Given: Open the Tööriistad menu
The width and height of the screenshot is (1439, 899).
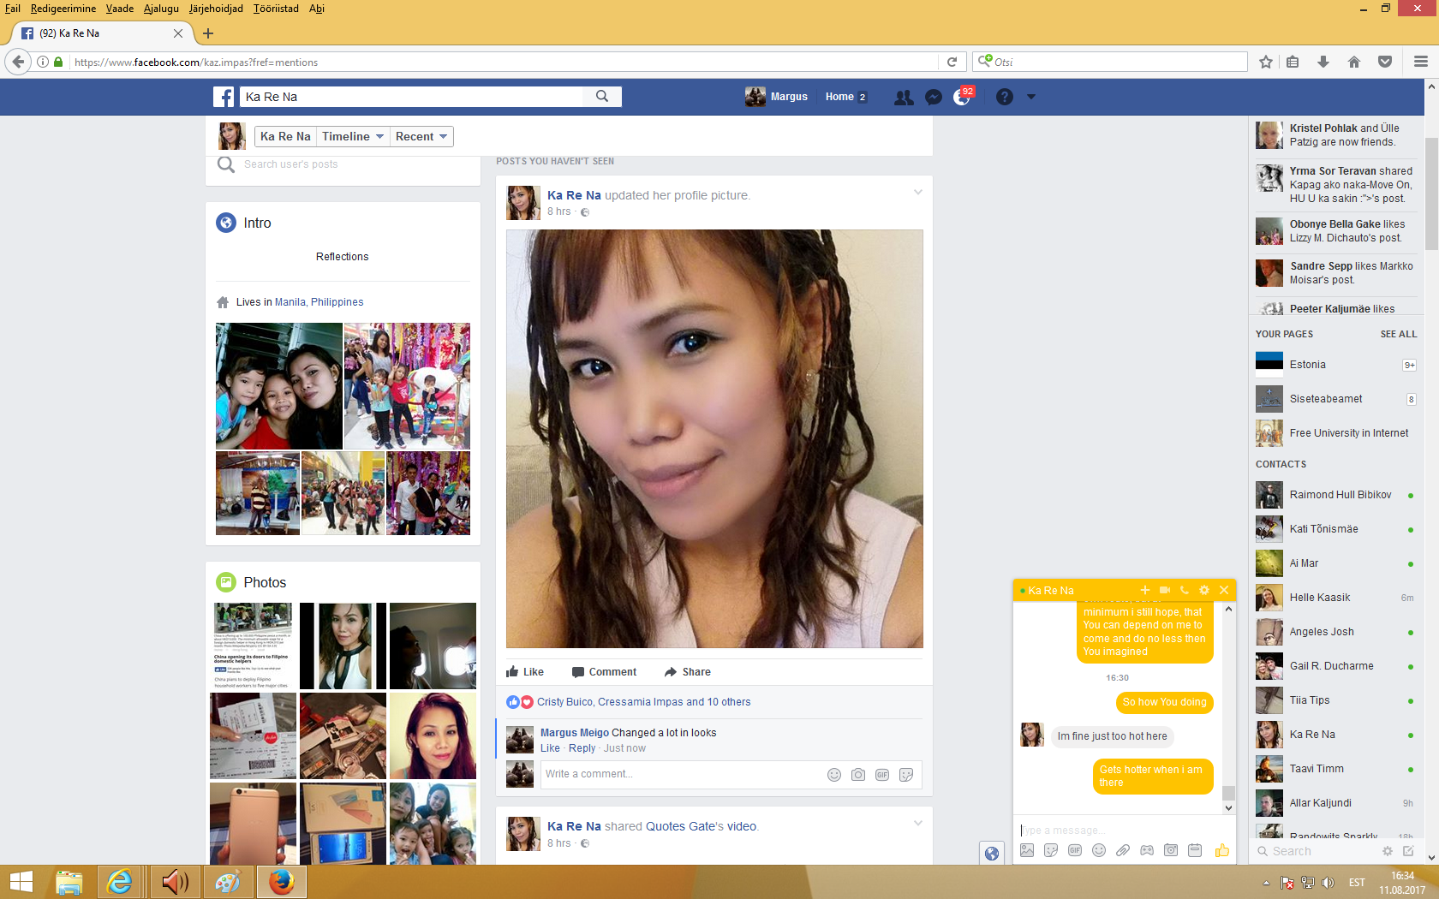Looking at the screenshot, I should coord(276,9).
